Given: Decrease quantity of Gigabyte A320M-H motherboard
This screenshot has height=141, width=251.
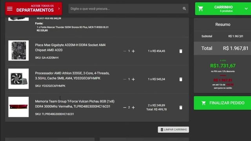Looking at the screenshot, I should [125, 51].
